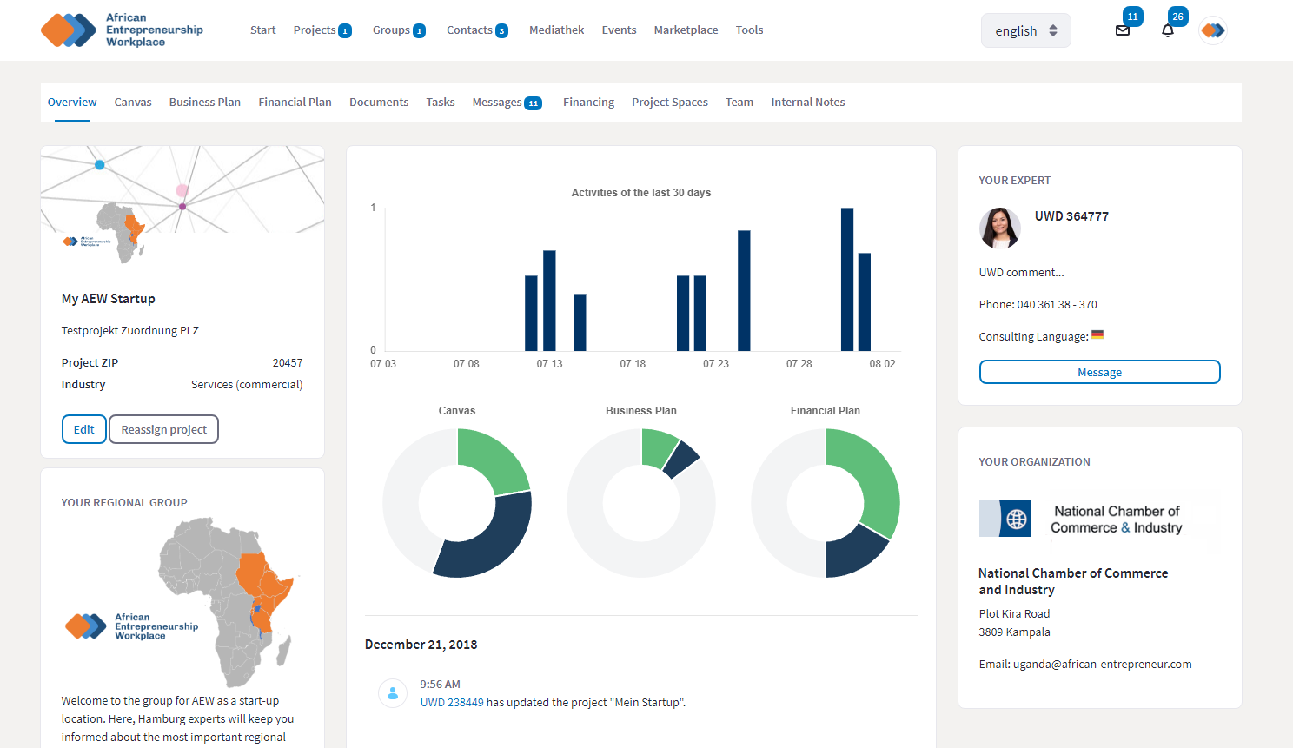Click the My AEW Startup project title
The image size is (1293, 748).
pos(109,299)
